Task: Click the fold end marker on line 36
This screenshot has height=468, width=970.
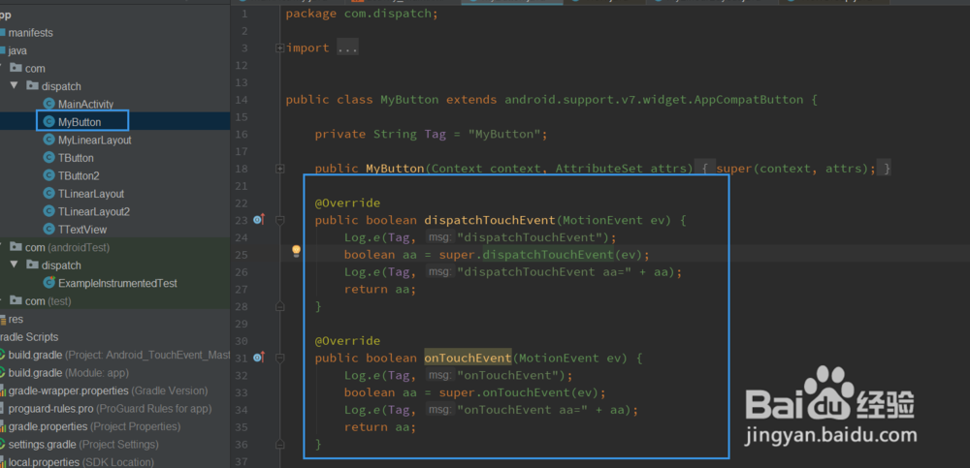Action: 280,444
